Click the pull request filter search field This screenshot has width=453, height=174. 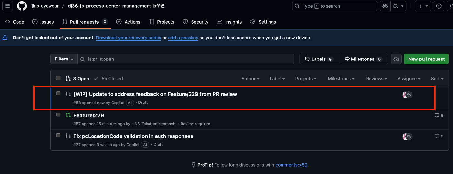pos(188,59)
